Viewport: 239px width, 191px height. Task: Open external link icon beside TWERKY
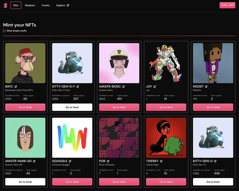160,161
